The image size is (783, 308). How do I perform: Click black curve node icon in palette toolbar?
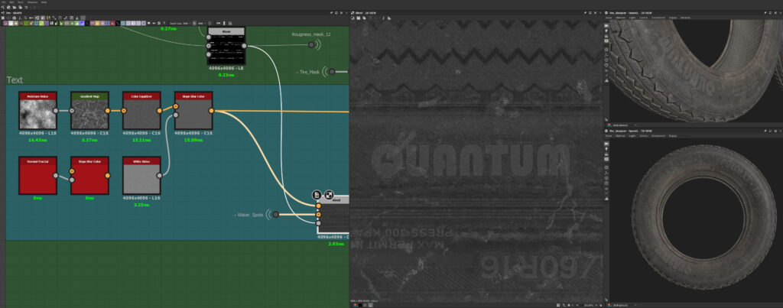pos(118,23)
